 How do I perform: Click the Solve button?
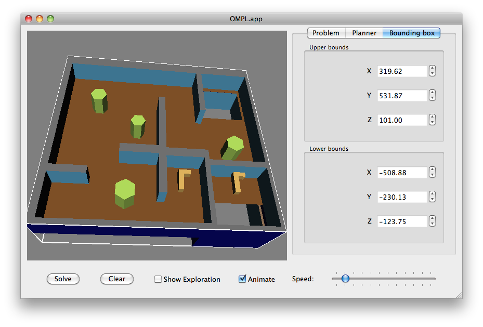click(63, 279)
